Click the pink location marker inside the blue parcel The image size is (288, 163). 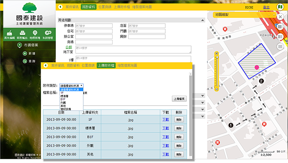click(x=257, y=68)
